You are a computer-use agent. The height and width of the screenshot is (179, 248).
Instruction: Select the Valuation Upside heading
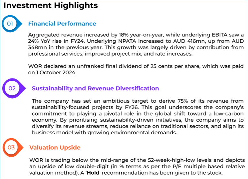pyautogui.click(x=55, y=147)
